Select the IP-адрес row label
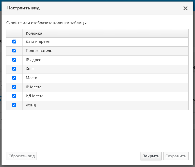The image size is (195, 167). 33,60
